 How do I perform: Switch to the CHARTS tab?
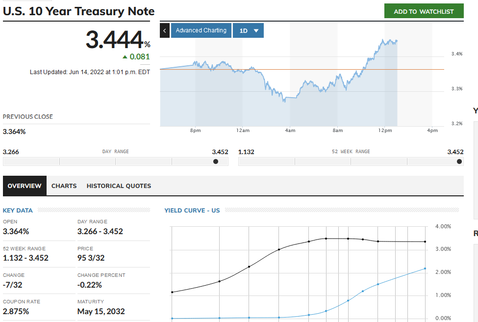click(64, 186)
